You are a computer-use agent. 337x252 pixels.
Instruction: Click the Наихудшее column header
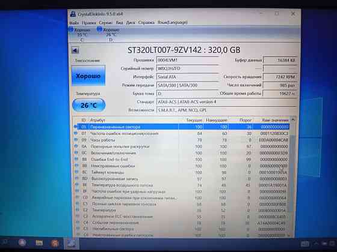[217, 120]
